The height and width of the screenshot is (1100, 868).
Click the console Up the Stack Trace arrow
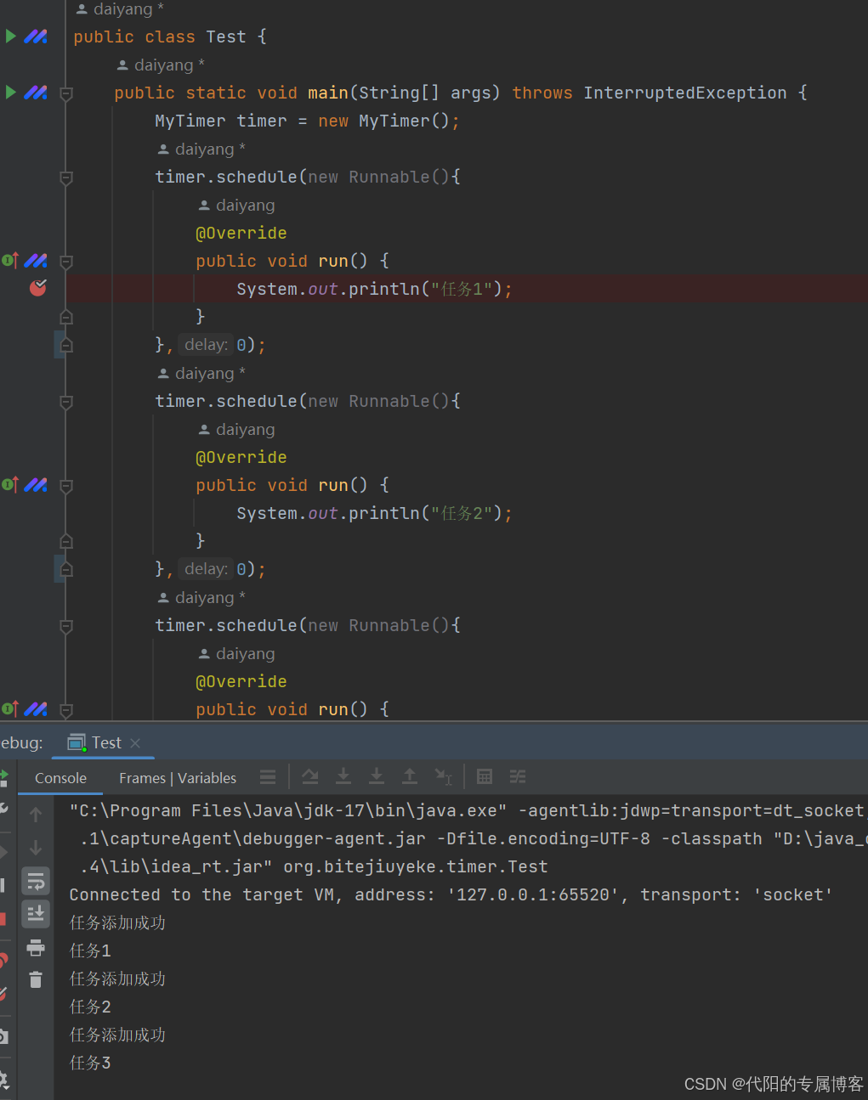click(36, 815)
